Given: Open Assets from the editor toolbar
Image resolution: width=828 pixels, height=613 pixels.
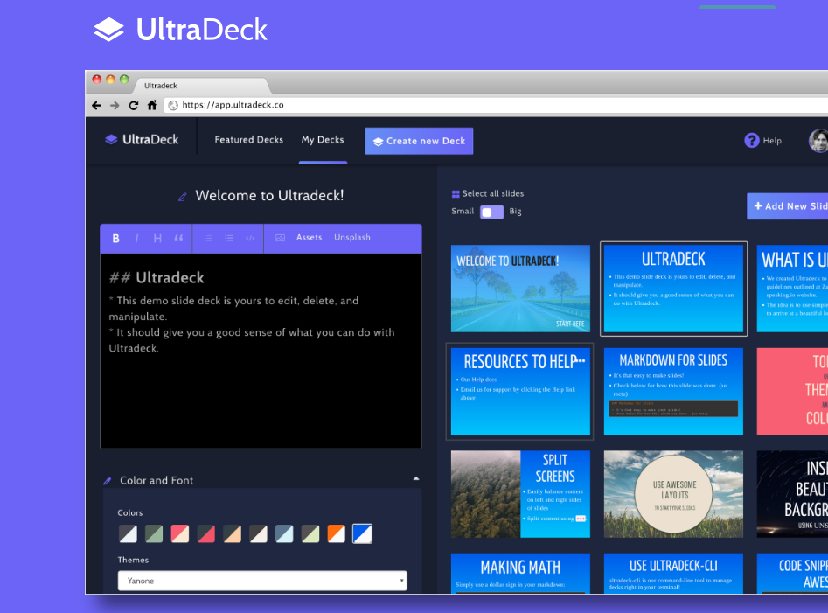Looking at the screenshot, I should point(309,238).
